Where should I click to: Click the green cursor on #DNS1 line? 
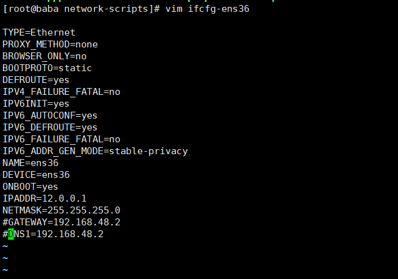point(11,234)
